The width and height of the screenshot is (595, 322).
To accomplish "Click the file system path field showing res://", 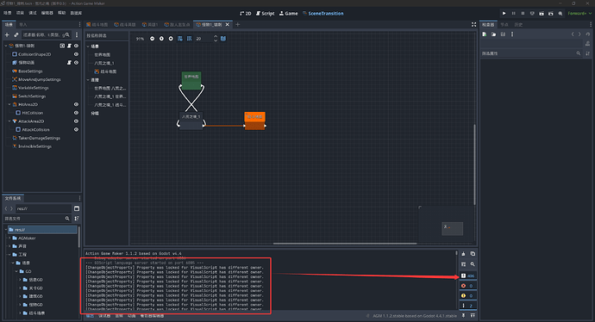I will pos(43,208).
